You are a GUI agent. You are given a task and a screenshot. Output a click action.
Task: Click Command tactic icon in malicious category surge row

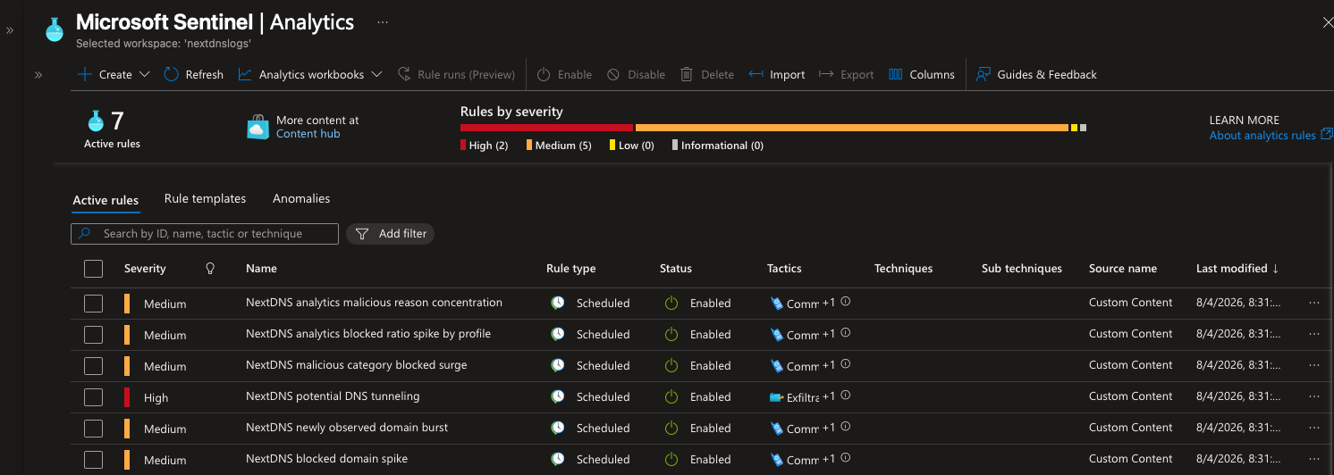coord(776,365)
